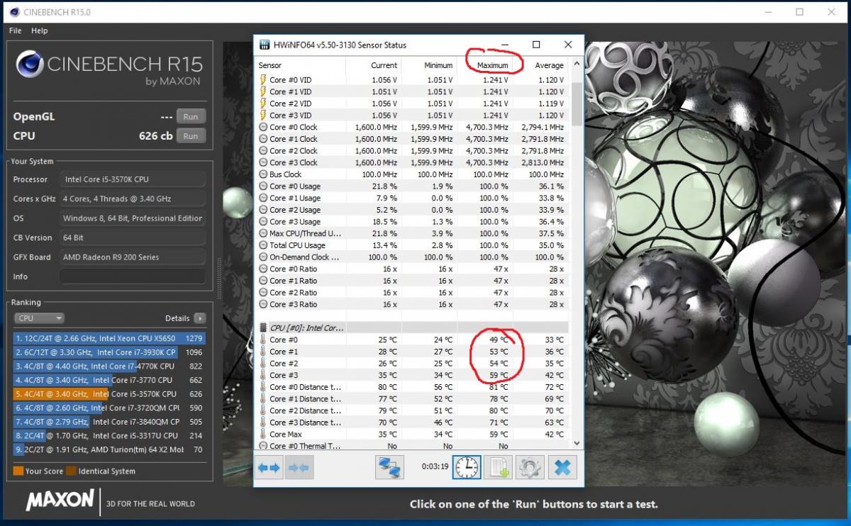The width and height of the screenshot is (851, 526).
Task: Click the Cores x GHz field value
Action: tap(132, 198)
